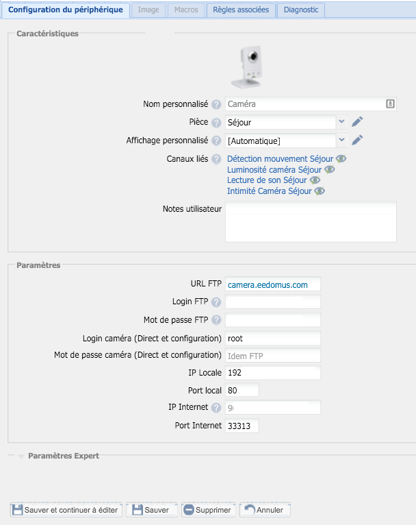Click the pencil edit icon for Pièce

(x=357, y=122)
